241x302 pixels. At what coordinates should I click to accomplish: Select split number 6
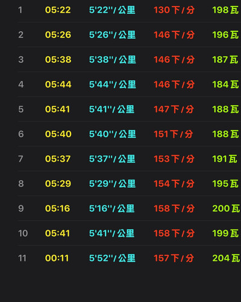tap(21, 134)
